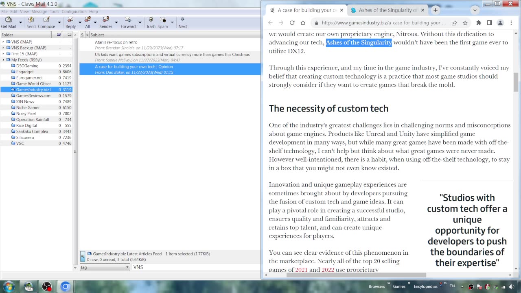Open the browser extensions puzzle icon
Image resolution: width=521 pixels, height=293 pixels.
tap(479, 23)
